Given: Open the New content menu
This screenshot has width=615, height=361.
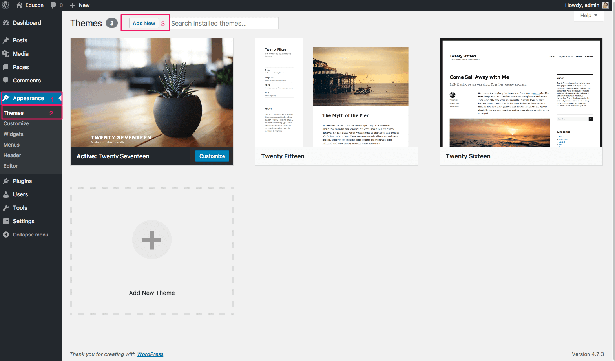Looking at the screenshot, I should click(80, 5).
